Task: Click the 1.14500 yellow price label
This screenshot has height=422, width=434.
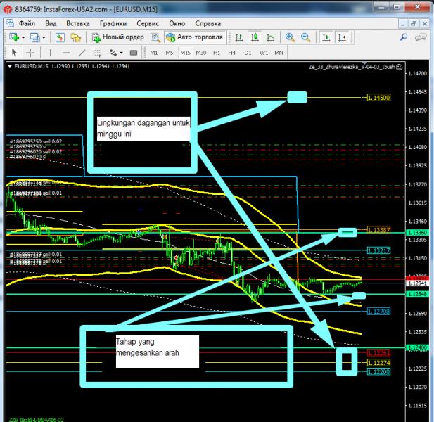Action: [379, 98]
